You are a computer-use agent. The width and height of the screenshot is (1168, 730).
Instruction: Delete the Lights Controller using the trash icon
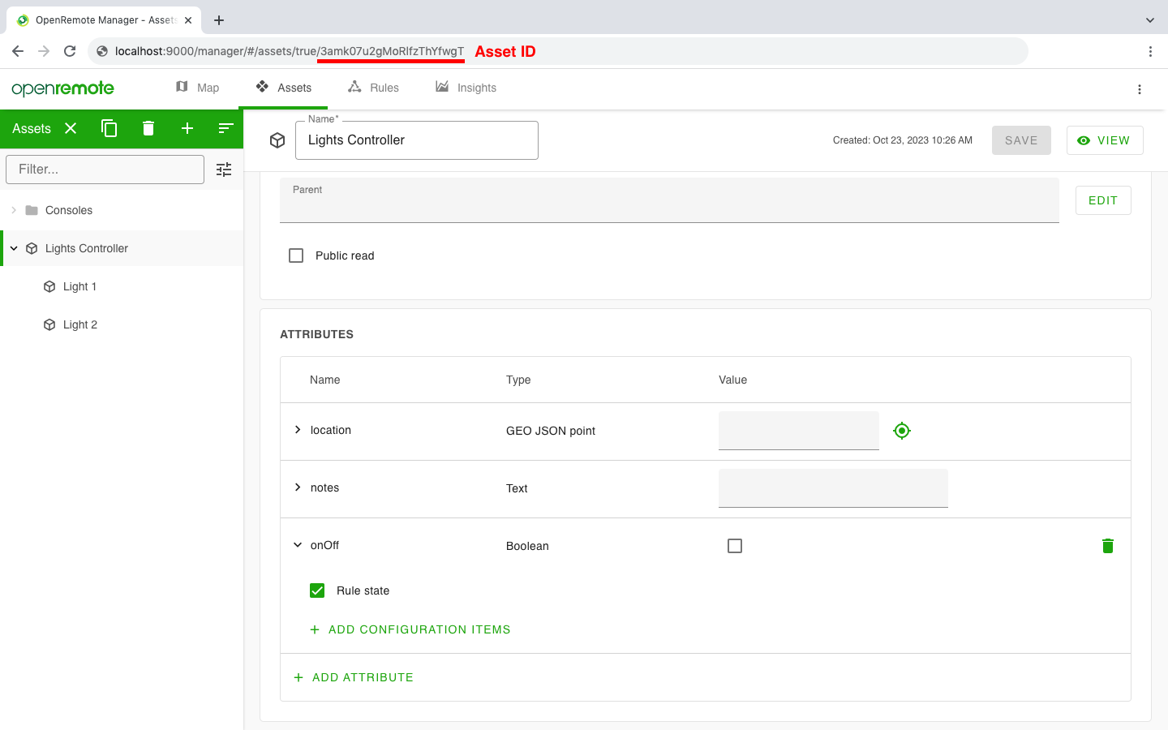click(x=148, y=128)
